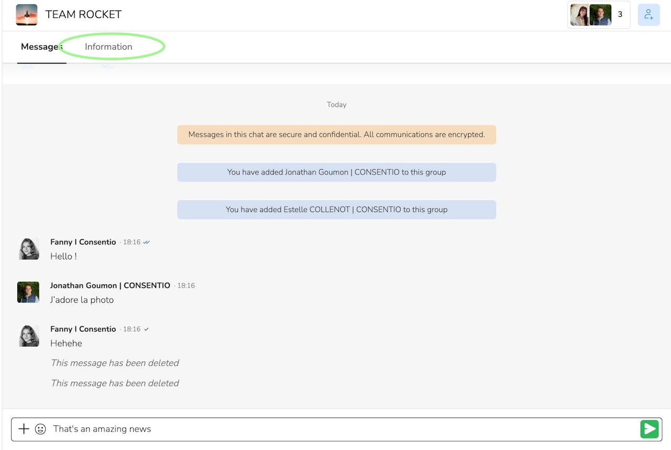671x450 pixels.
Task: Click into the message input field
Action: [341, 429]
